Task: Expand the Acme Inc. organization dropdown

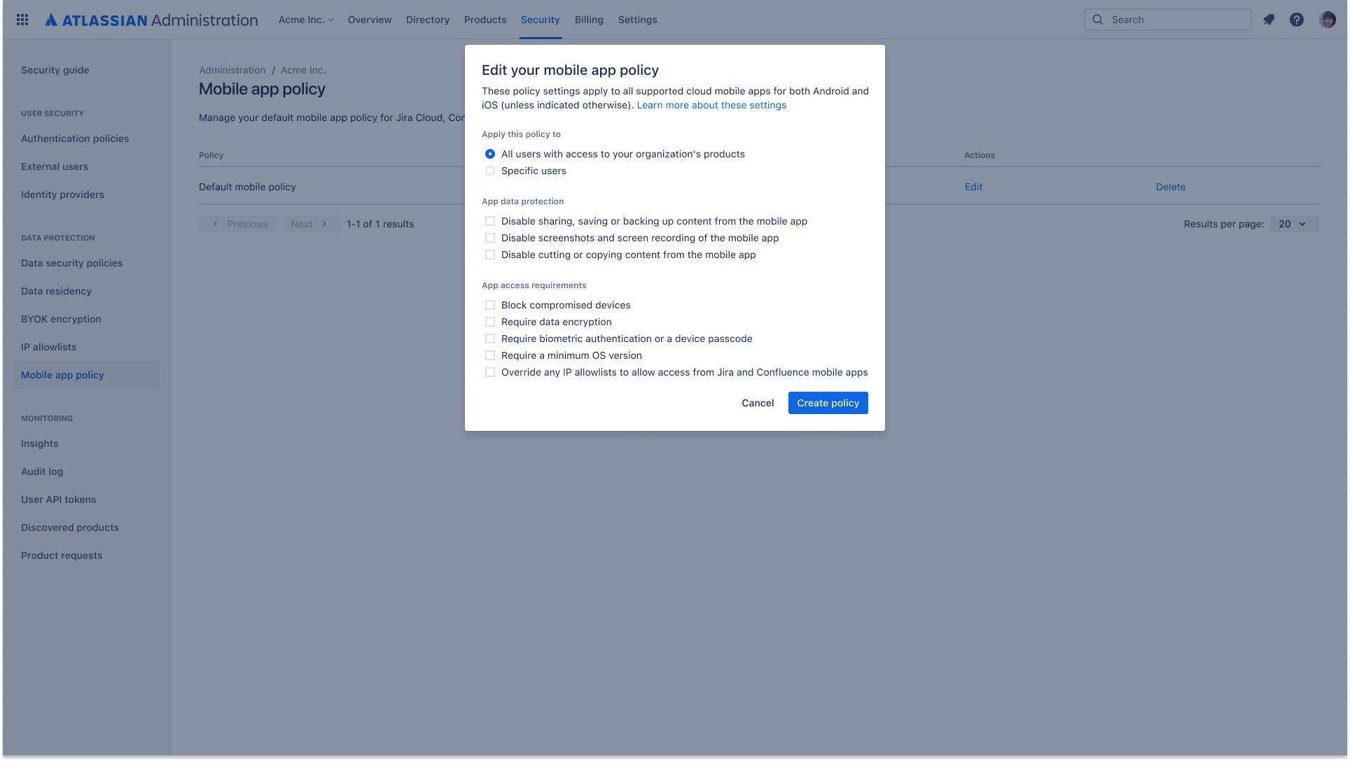Action: (x=306, y=20)
